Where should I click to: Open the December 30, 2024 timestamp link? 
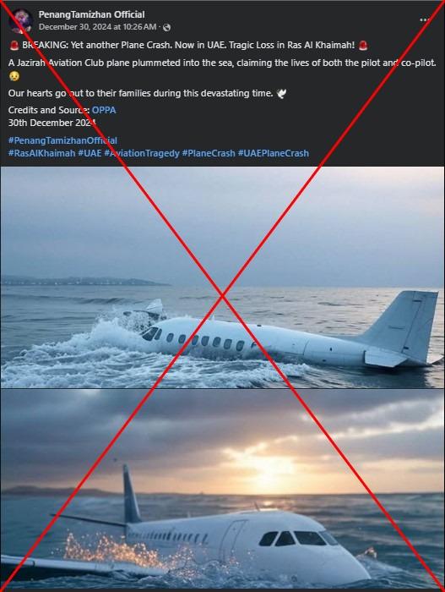(x=97, y=27)
